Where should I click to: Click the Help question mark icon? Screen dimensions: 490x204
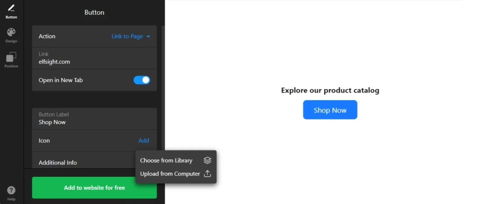coord(11,190)
